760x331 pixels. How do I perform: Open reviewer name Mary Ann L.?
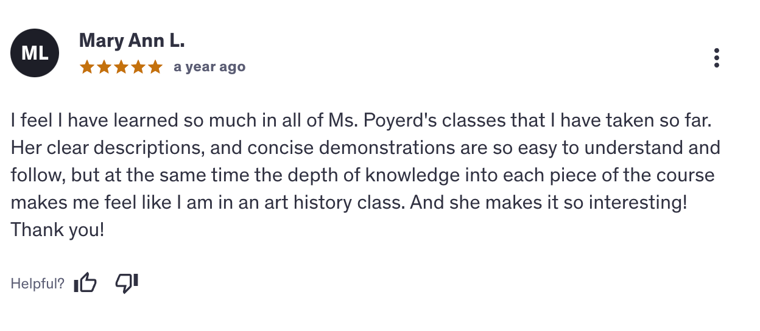coord(132,41)
